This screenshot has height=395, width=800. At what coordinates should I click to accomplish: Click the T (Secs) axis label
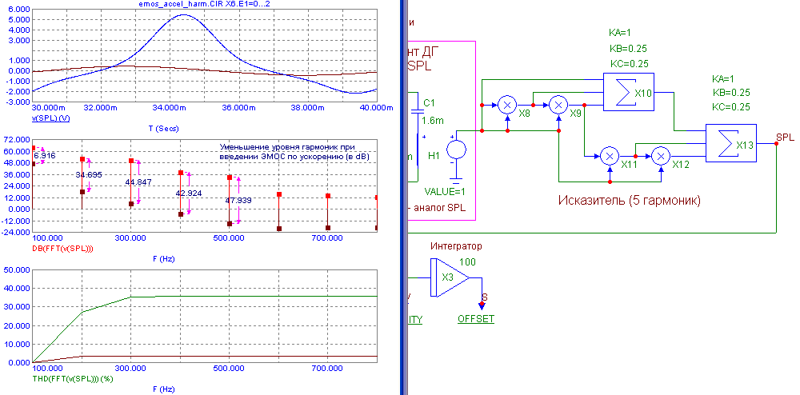click(x=164, y=129)
